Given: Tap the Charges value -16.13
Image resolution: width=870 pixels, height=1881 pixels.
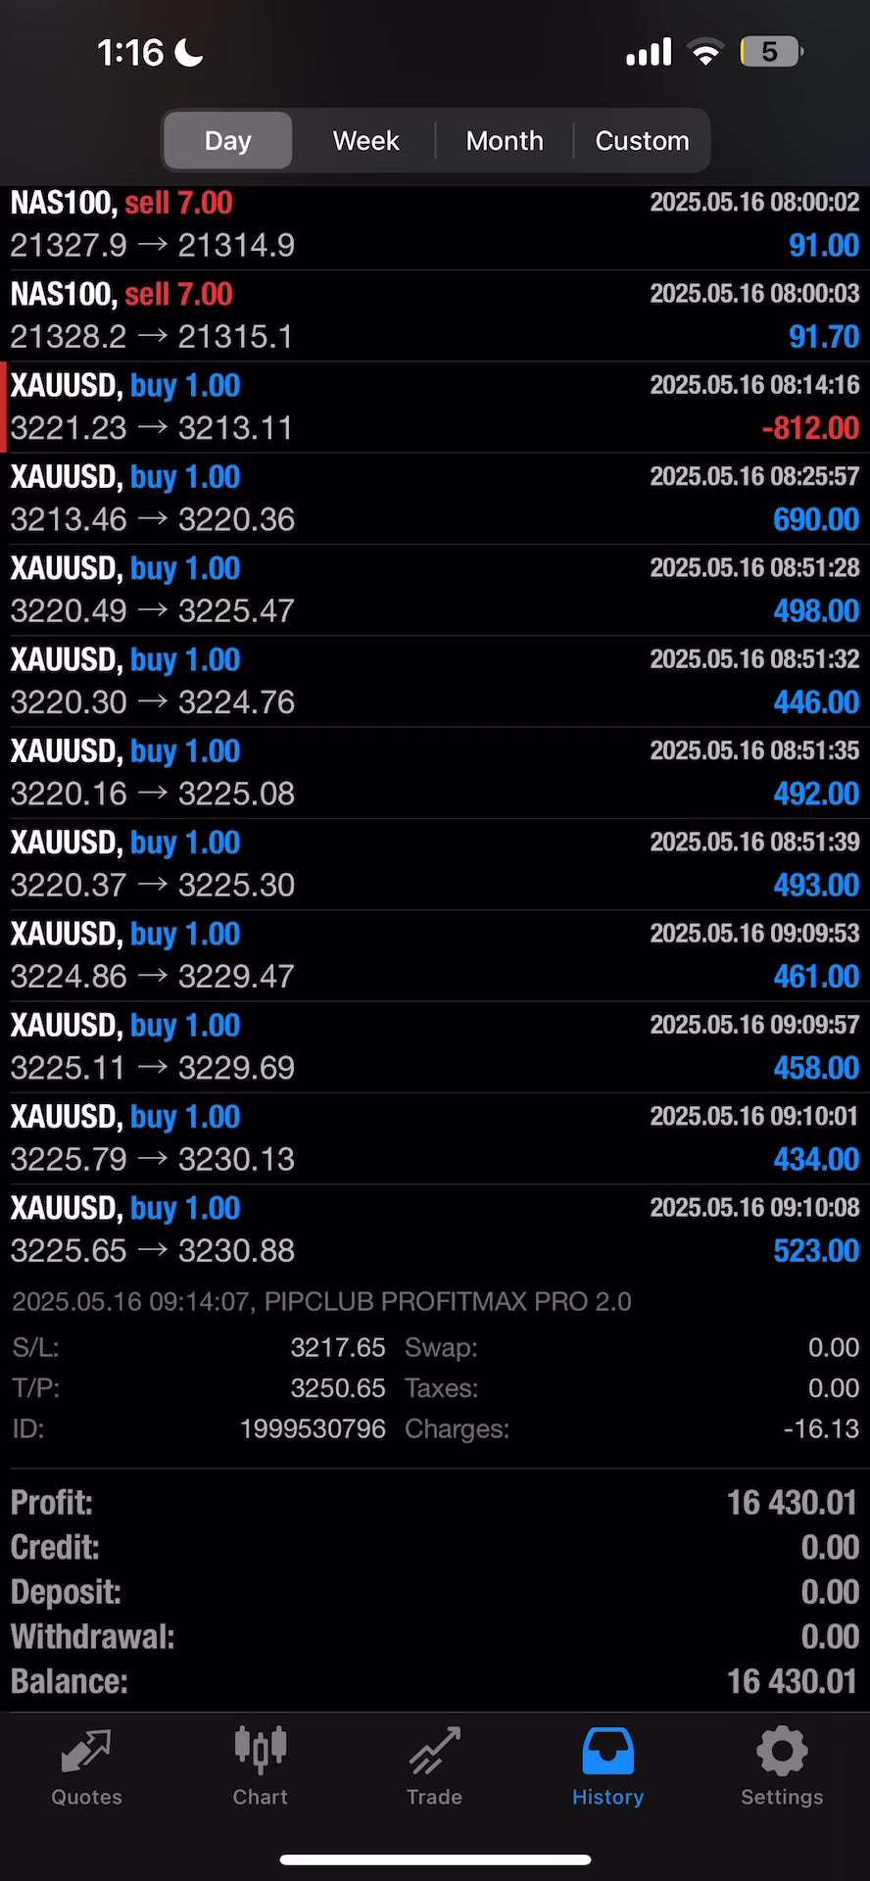Looking at the screenshot, I should tap(821, 1428).
